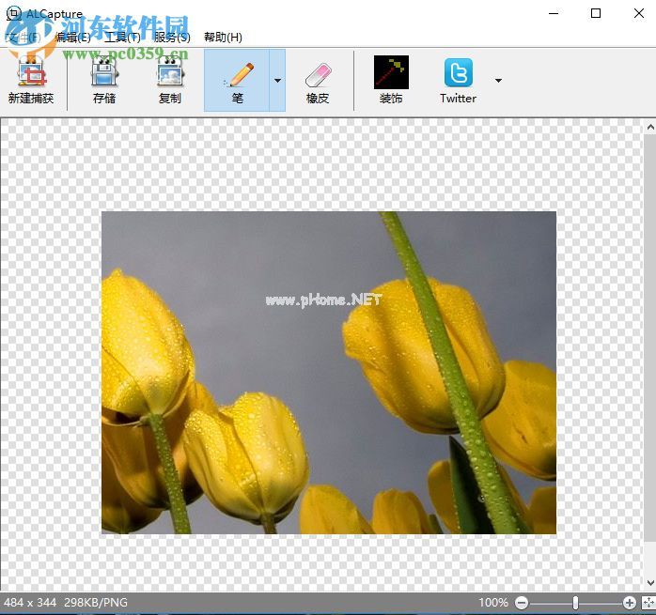The height and width of the screenshot is (615, 656).
Task: Click the 100% zoom level text
Action: coord(493,603)
